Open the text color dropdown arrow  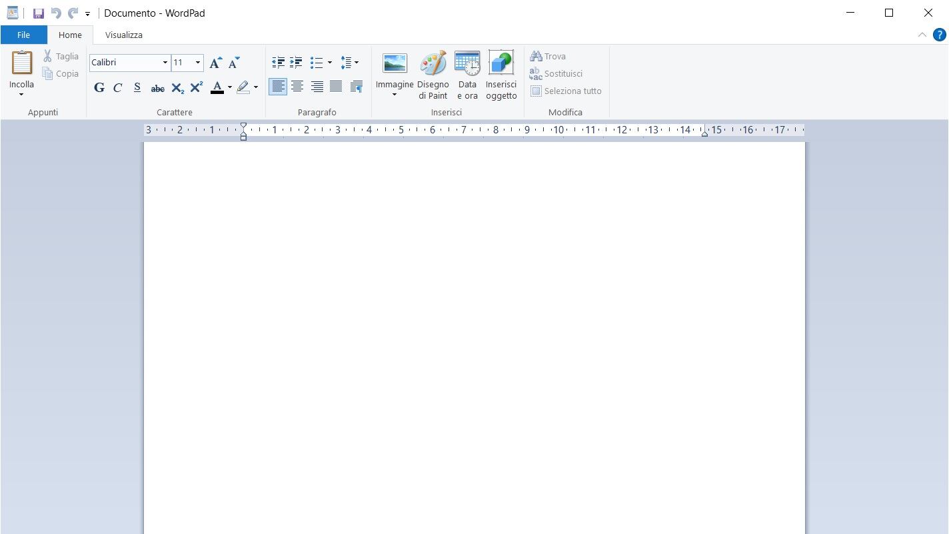pyautogui.click(x=230, y=87)
